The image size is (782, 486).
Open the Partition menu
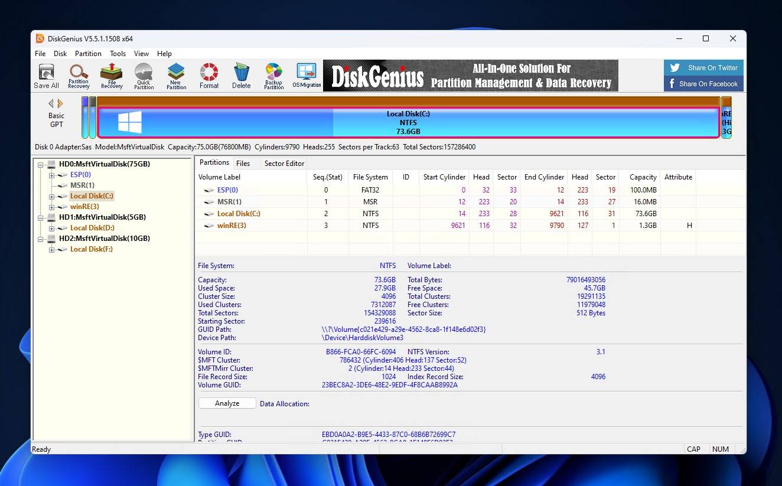click(x=89, y=54)
